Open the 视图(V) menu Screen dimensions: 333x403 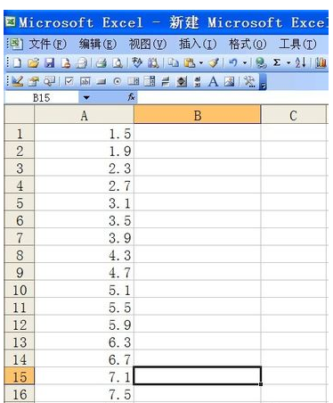click(x=148, y=45)
